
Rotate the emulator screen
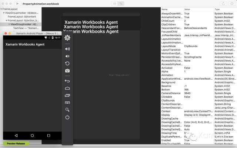click(x=67, y=63)
